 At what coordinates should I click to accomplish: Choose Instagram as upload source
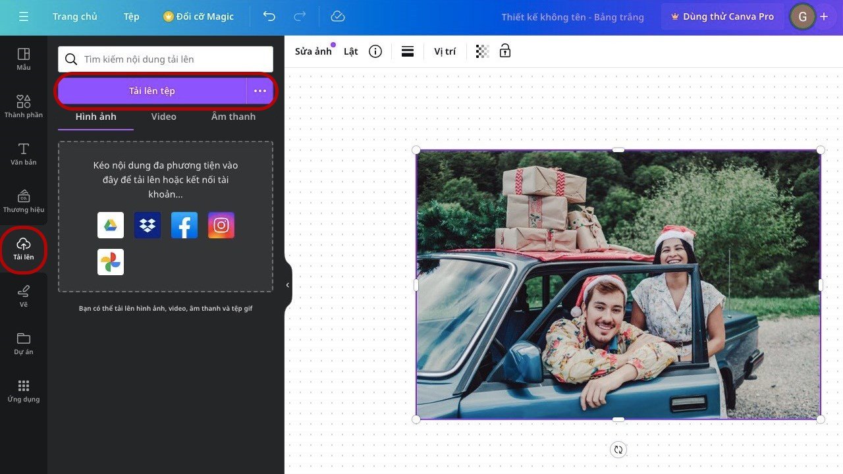tap(221, 225)
